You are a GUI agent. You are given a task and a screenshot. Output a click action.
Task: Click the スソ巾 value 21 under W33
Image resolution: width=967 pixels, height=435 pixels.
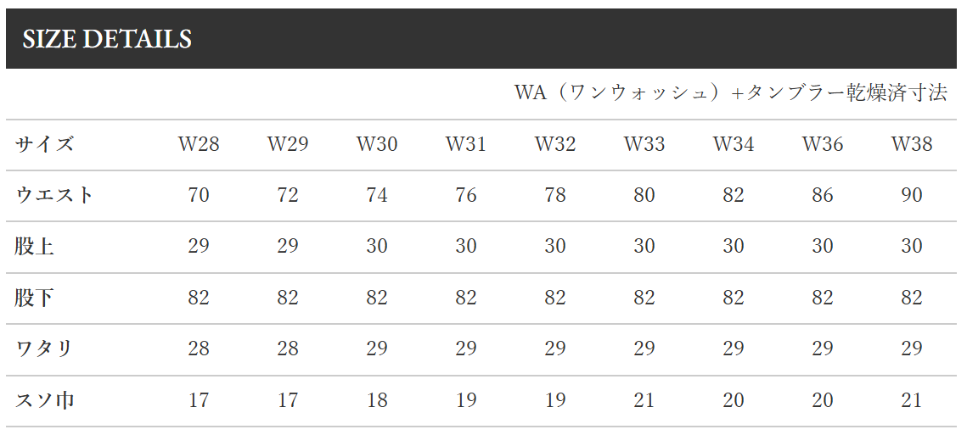[644, 400]
